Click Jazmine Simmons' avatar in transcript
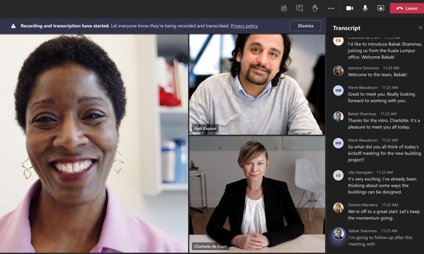Image resolution: width=424 pixels, height=254 pixels. pos(338,71)
